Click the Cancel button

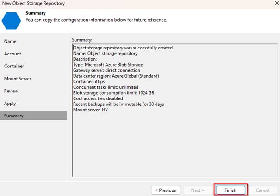(262, 190)
